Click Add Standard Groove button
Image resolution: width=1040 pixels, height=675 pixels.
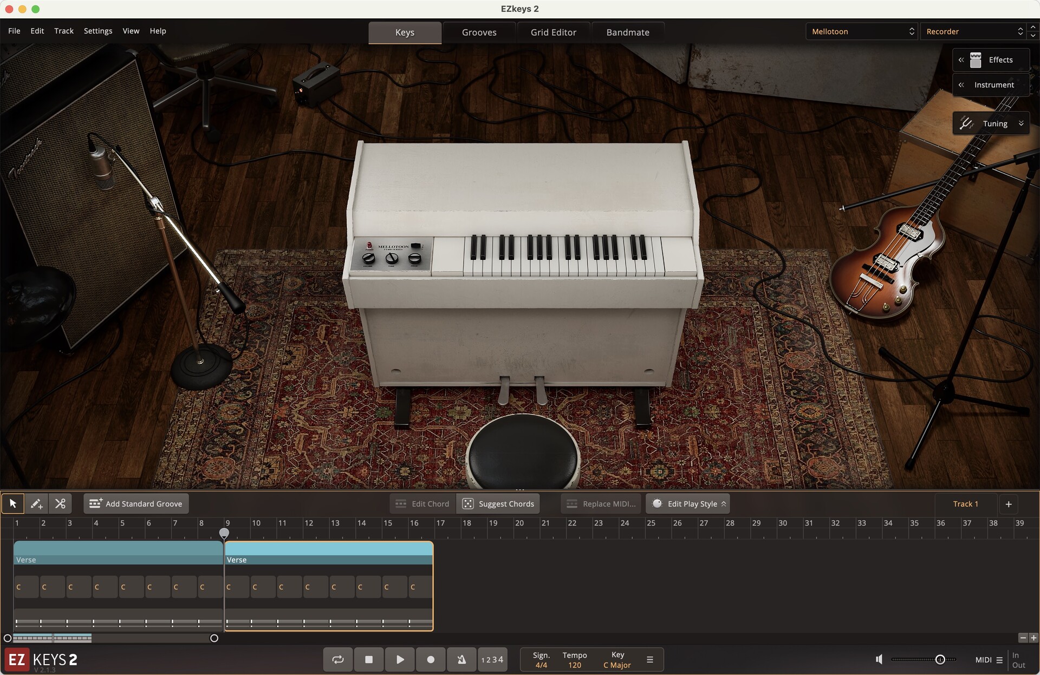click(x=136, y=504)
